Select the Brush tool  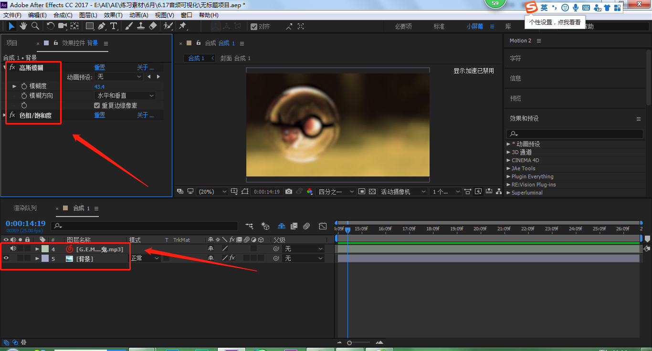[129, 26]
